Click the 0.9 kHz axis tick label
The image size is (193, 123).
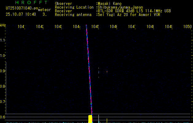3,71
